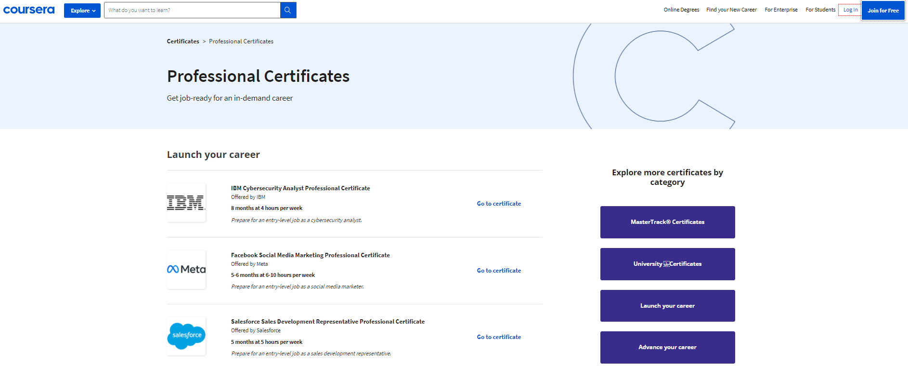Screen dimensions: 908x366
Task: Click the IBM logo thumbnail
Action: pos(186,203)
